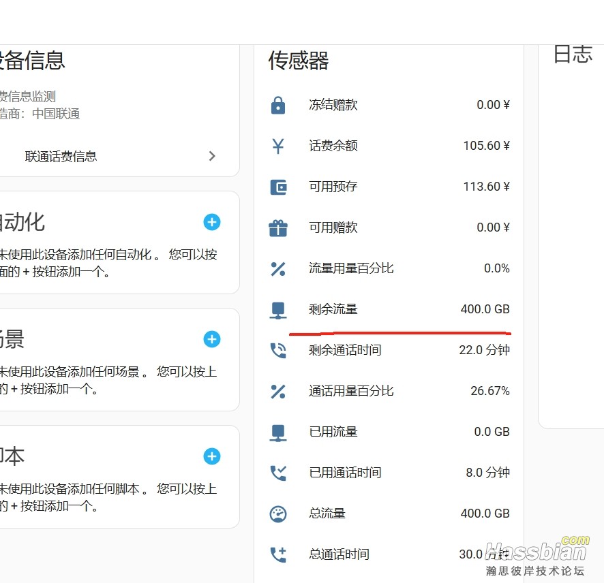Open the 剩余流量 sensor entity
604x583 pixels.
[x=389, y=309]
